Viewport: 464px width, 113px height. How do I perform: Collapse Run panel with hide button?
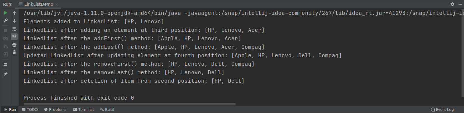point(460,4)
